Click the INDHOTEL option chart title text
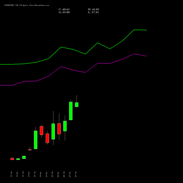183x183 pixels. (x=27, y=5)
